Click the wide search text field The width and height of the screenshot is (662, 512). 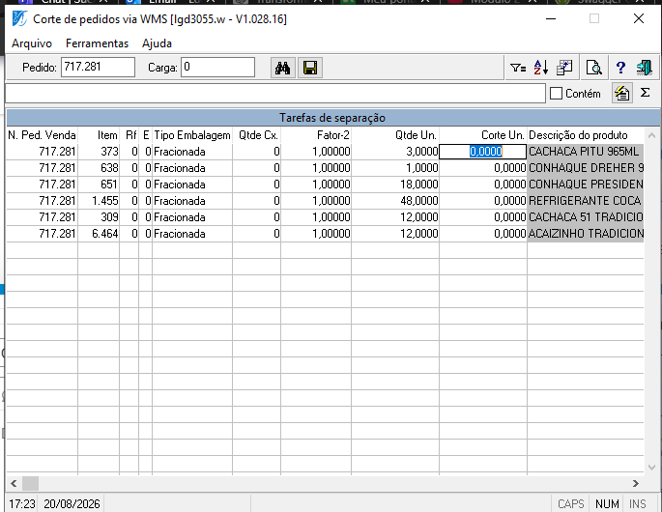pyautogui.click(x=275, y=94)
